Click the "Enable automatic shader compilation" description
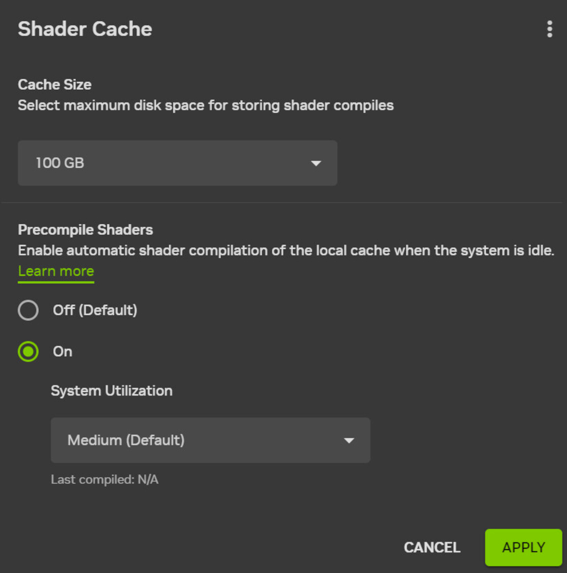The height and width of the screenshot is (573, 567). coord(286,250)
